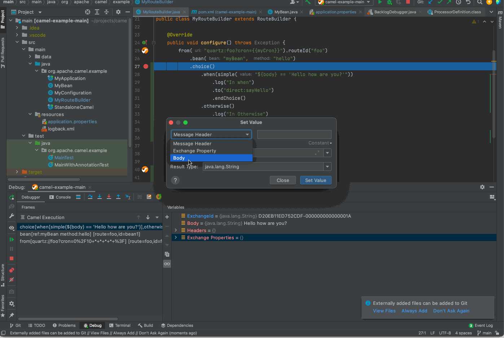The image size is (504, 338).
Task: Toggle Favorites tool window on left edge
Action: [3, 306]
